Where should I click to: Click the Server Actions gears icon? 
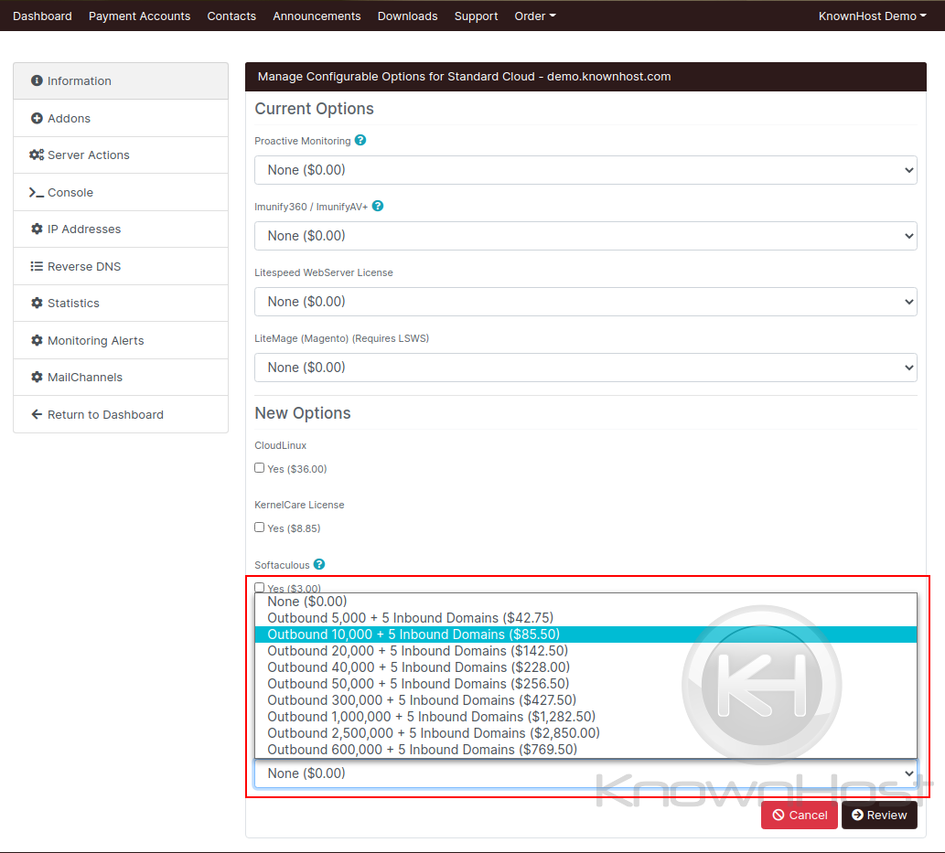(x=37, y=155)
